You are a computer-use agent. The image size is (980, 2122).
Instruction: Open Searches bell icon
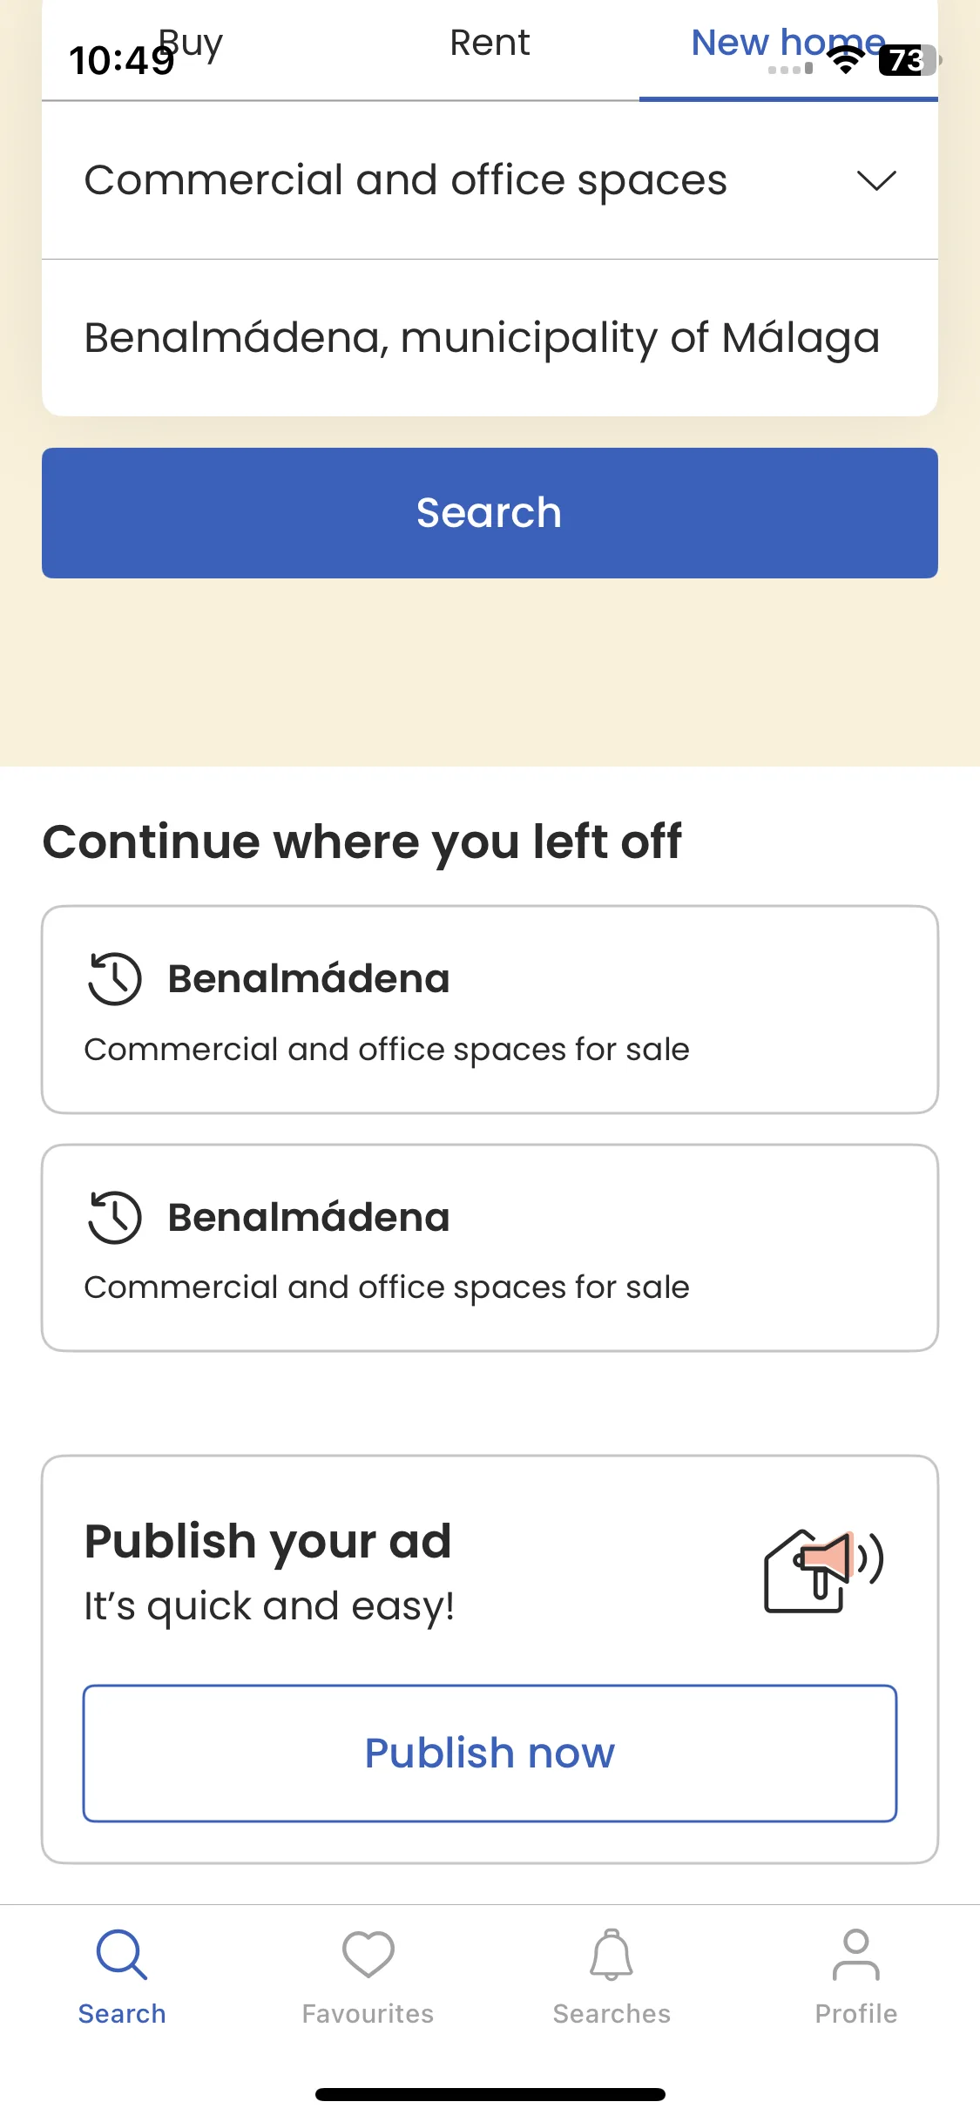pos(612,1955)
